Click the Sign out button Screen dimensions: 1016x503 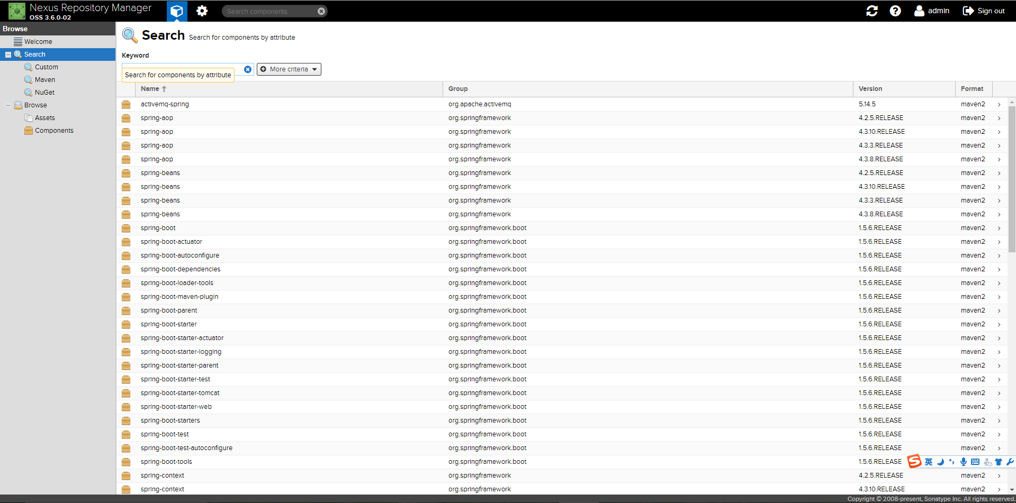(x=984, y=11)
